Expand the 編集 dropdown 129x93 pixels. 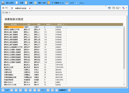pos(6,13)
